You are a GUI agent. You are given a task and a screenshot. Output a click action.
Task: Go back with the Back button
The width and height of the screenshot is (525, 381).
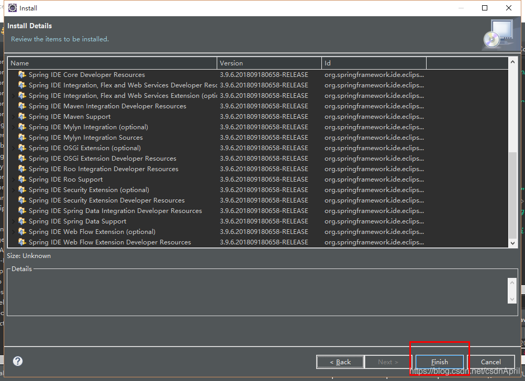pos(340,362)
